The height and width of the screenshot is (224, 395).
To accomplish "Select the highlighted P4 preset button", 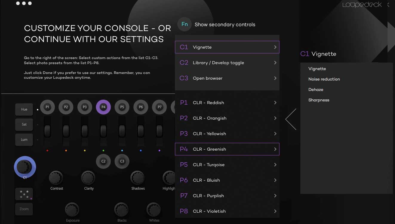I will (103, 107).
